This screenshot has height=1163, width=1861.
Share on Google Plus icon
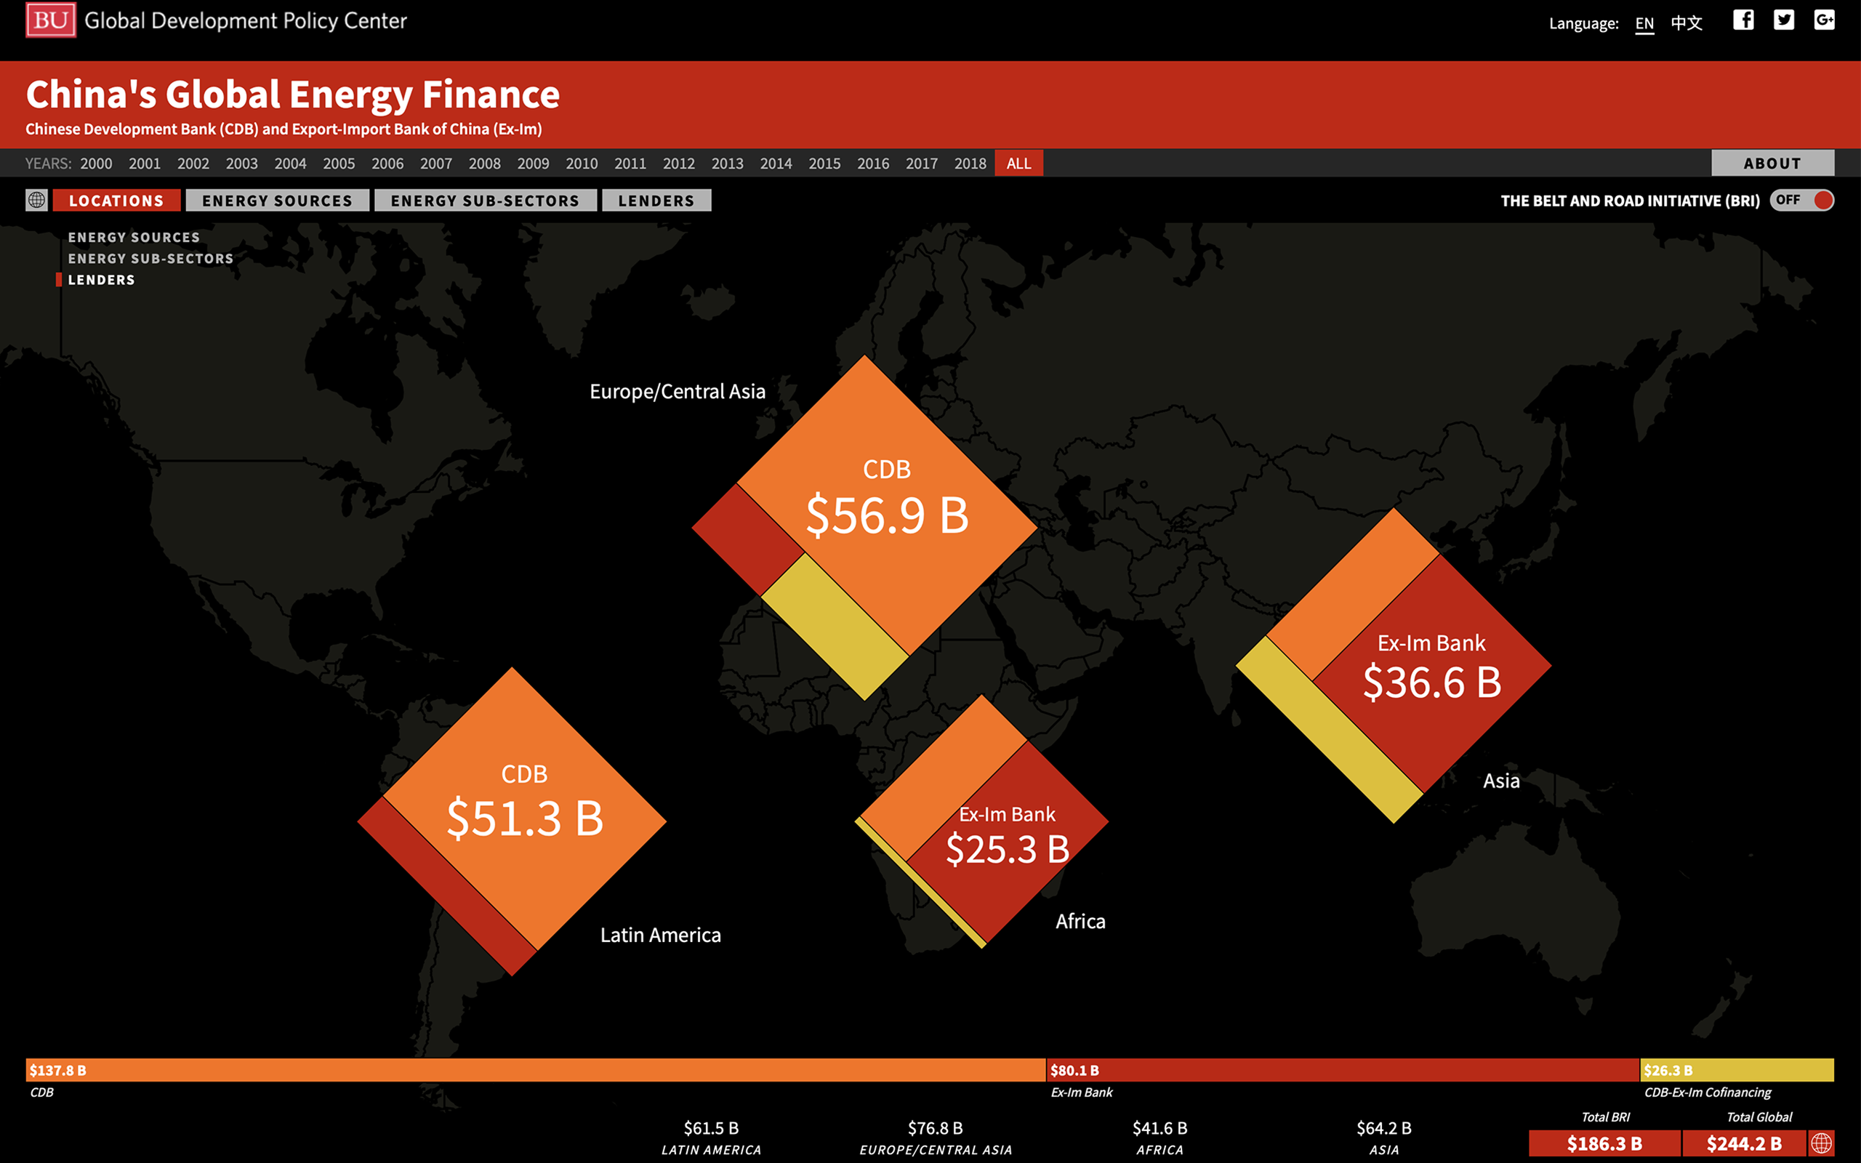(1824, 20)
